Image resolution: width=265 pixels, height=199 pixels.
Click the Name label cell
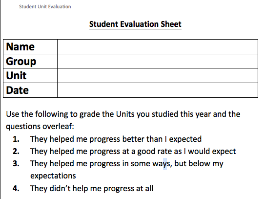pos(30,47)
